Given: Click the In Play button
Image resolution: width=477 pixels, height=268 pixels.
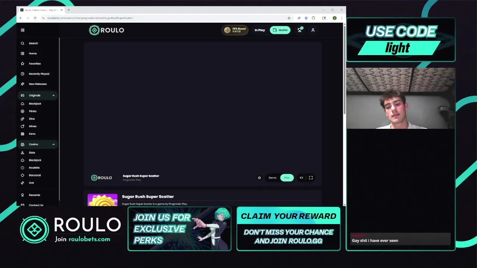Looking at the screenshot, I should (x=260, y=30).
